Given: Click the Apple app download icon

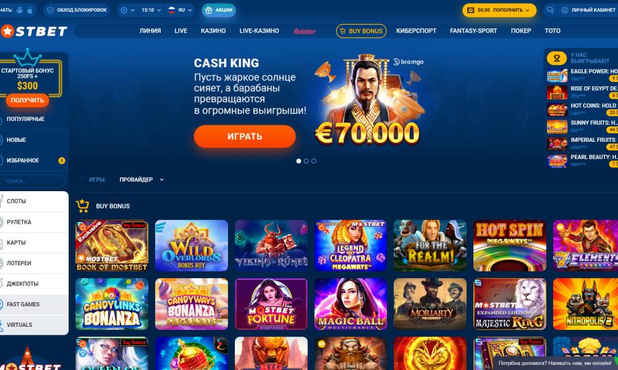Looking at the screenshot, I should 30,10.
